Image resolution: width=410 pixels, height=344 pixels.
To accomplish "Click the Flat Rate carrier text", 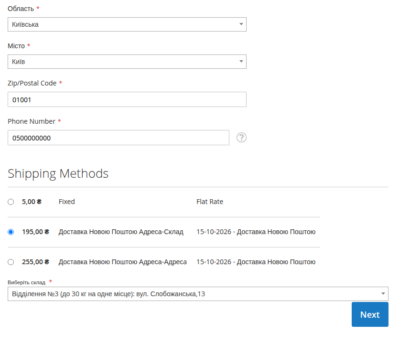I will [210, 202].
